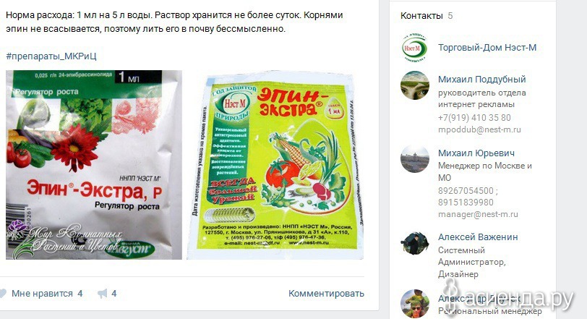This screenshot has width=587, height=319.
Task: Open the white Эпин-Экстра package photo
Action: [94, 165]
